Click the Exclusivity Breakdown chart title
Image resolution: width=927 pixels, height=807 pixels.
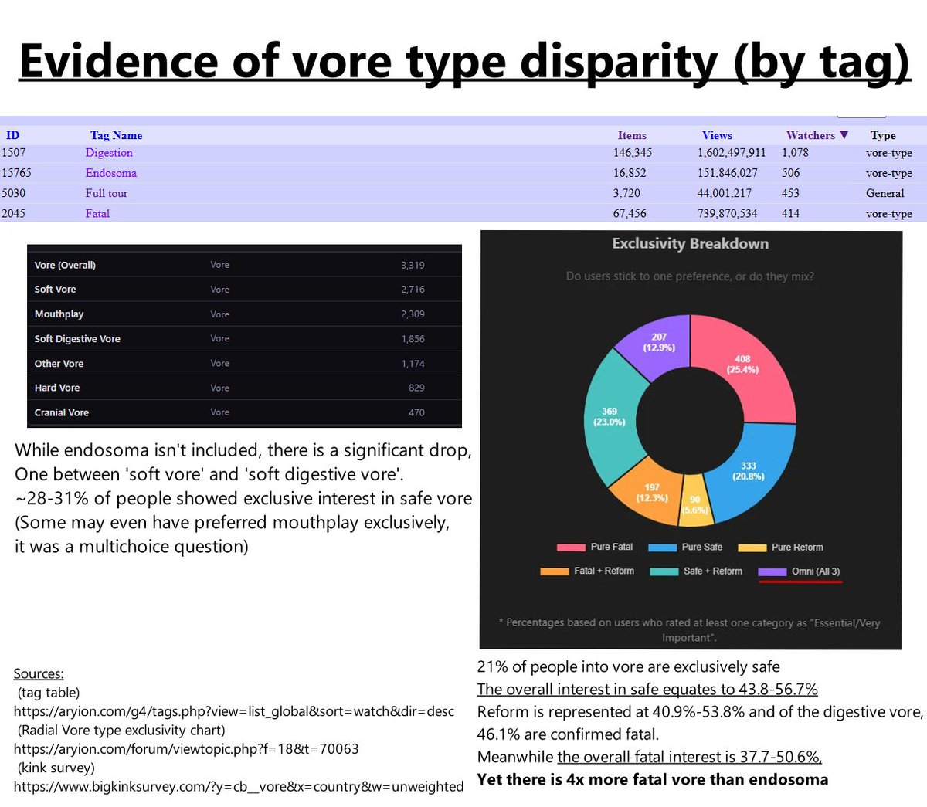point(690,244)
